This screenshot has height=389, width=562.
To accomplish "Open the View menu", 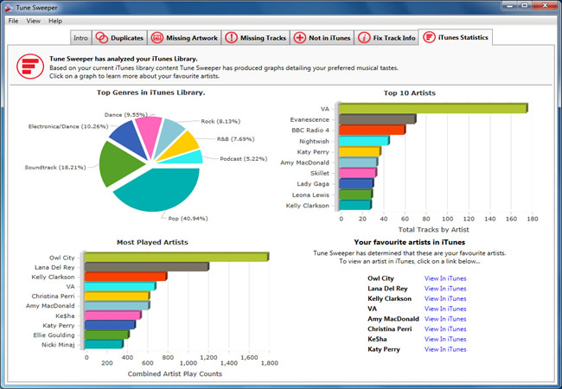I will coord(34,21).
